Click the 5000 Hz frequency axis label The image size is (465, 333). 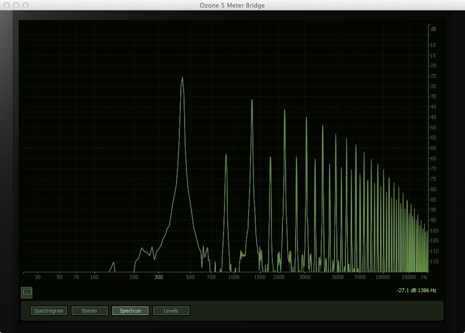(x=338, y=277)
